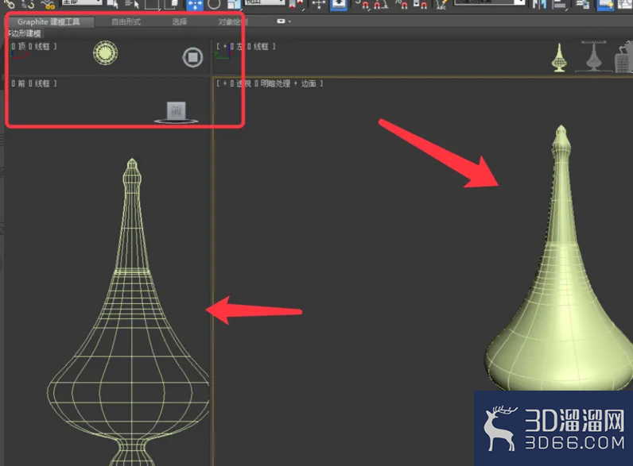Toggle Window/Crossing selection mode
Viewport: 633px width, 466px height.
pos(172,4)
